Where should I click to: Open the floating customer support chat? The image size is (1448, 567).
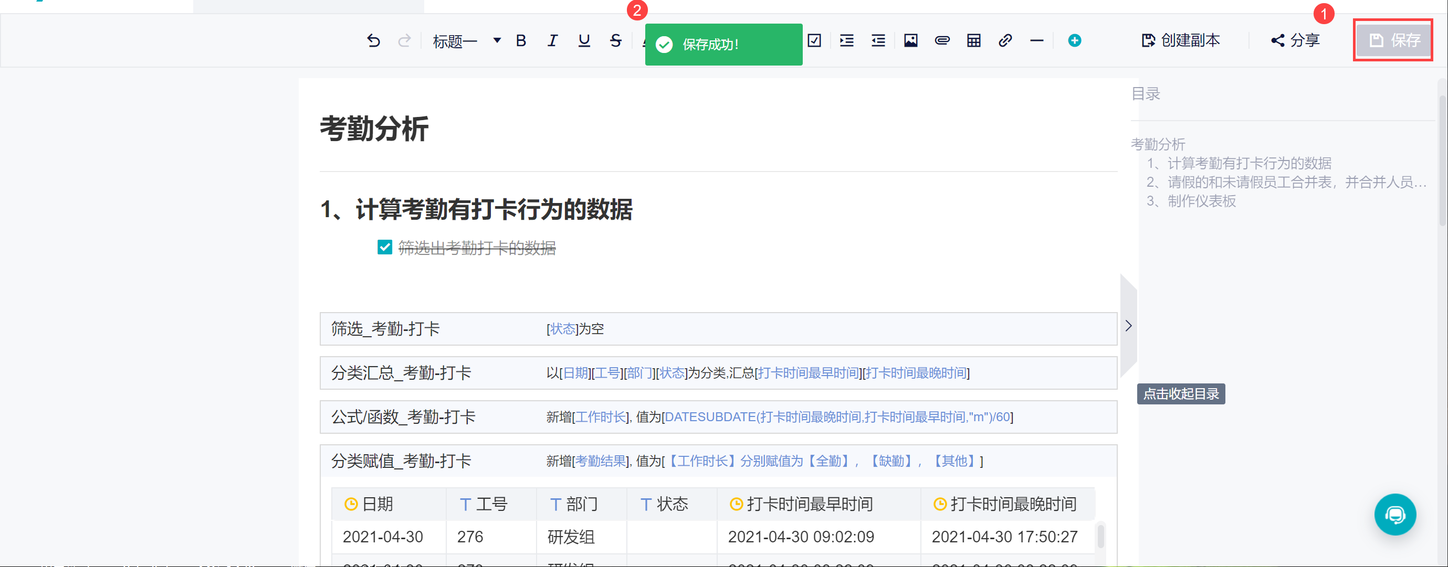(1394, 514)
